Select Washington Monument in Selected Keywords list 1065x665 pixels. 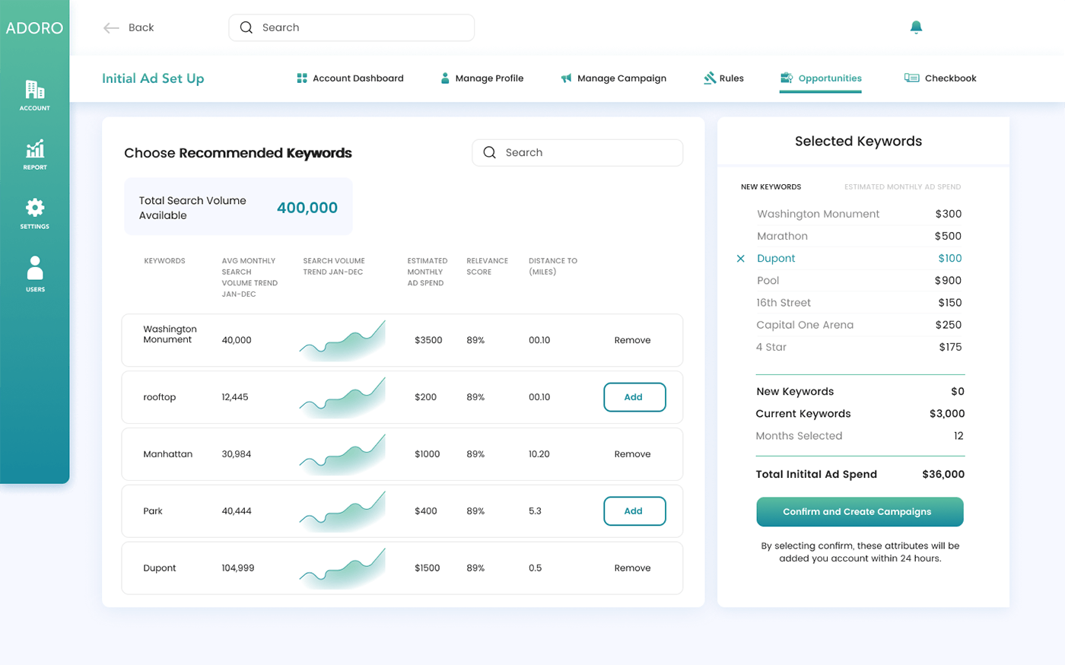click(x=818, y=215)
